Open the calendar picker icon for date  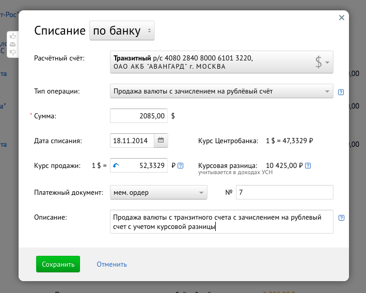click(x=161, y=141)
